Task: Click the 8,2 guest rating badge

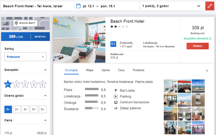Action: tap(113, 44)
